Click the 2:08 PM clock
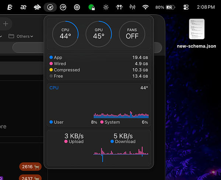The width and height of the screenshot is (221, 180). 206,7
